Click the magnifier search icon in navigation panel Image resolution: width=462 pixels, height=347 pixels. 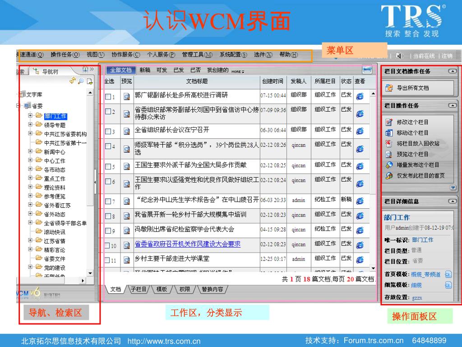coord(81,81)
